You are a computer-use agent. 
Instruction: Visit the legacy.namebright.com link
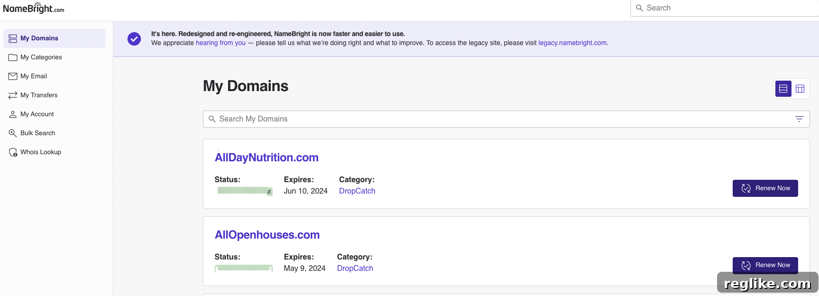pos(572,43)
